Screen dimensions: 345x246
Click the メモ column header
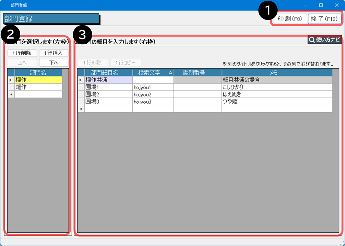(277, 73)
